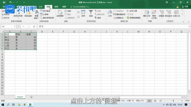
Task: Click in the formula bar showing 姓名
Action: click(112, 26)
